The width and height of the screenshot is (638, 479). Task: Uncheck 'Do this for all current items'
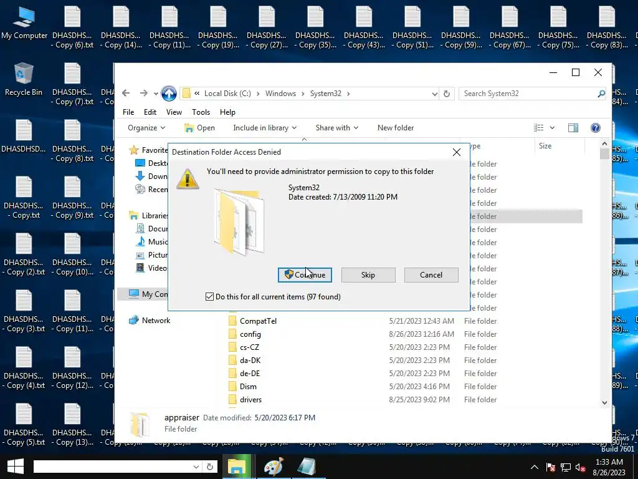[x=209, y=297]
